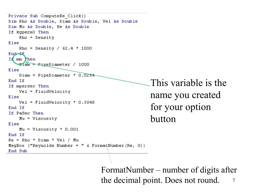
Task: Click the 'Private Sub ComputeRe_Click()' code line
Action: pos(47,16)
